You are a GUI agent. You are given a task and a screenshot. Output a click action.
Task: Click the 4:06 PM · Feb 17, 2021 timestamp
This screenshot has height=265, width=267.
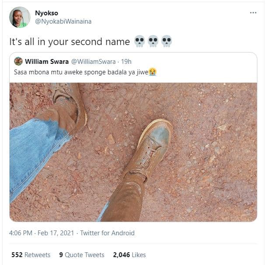[x=42, y=233]
